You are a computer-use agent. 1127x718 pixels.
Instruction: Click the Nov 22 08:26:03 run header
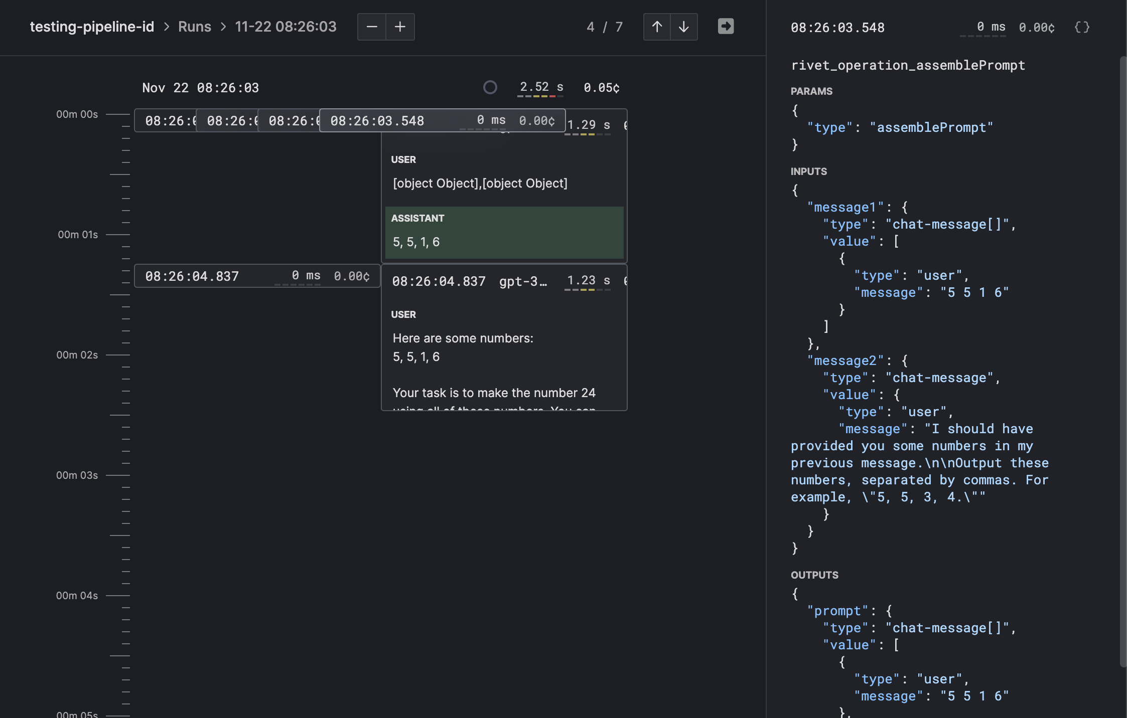click(201, 88)
